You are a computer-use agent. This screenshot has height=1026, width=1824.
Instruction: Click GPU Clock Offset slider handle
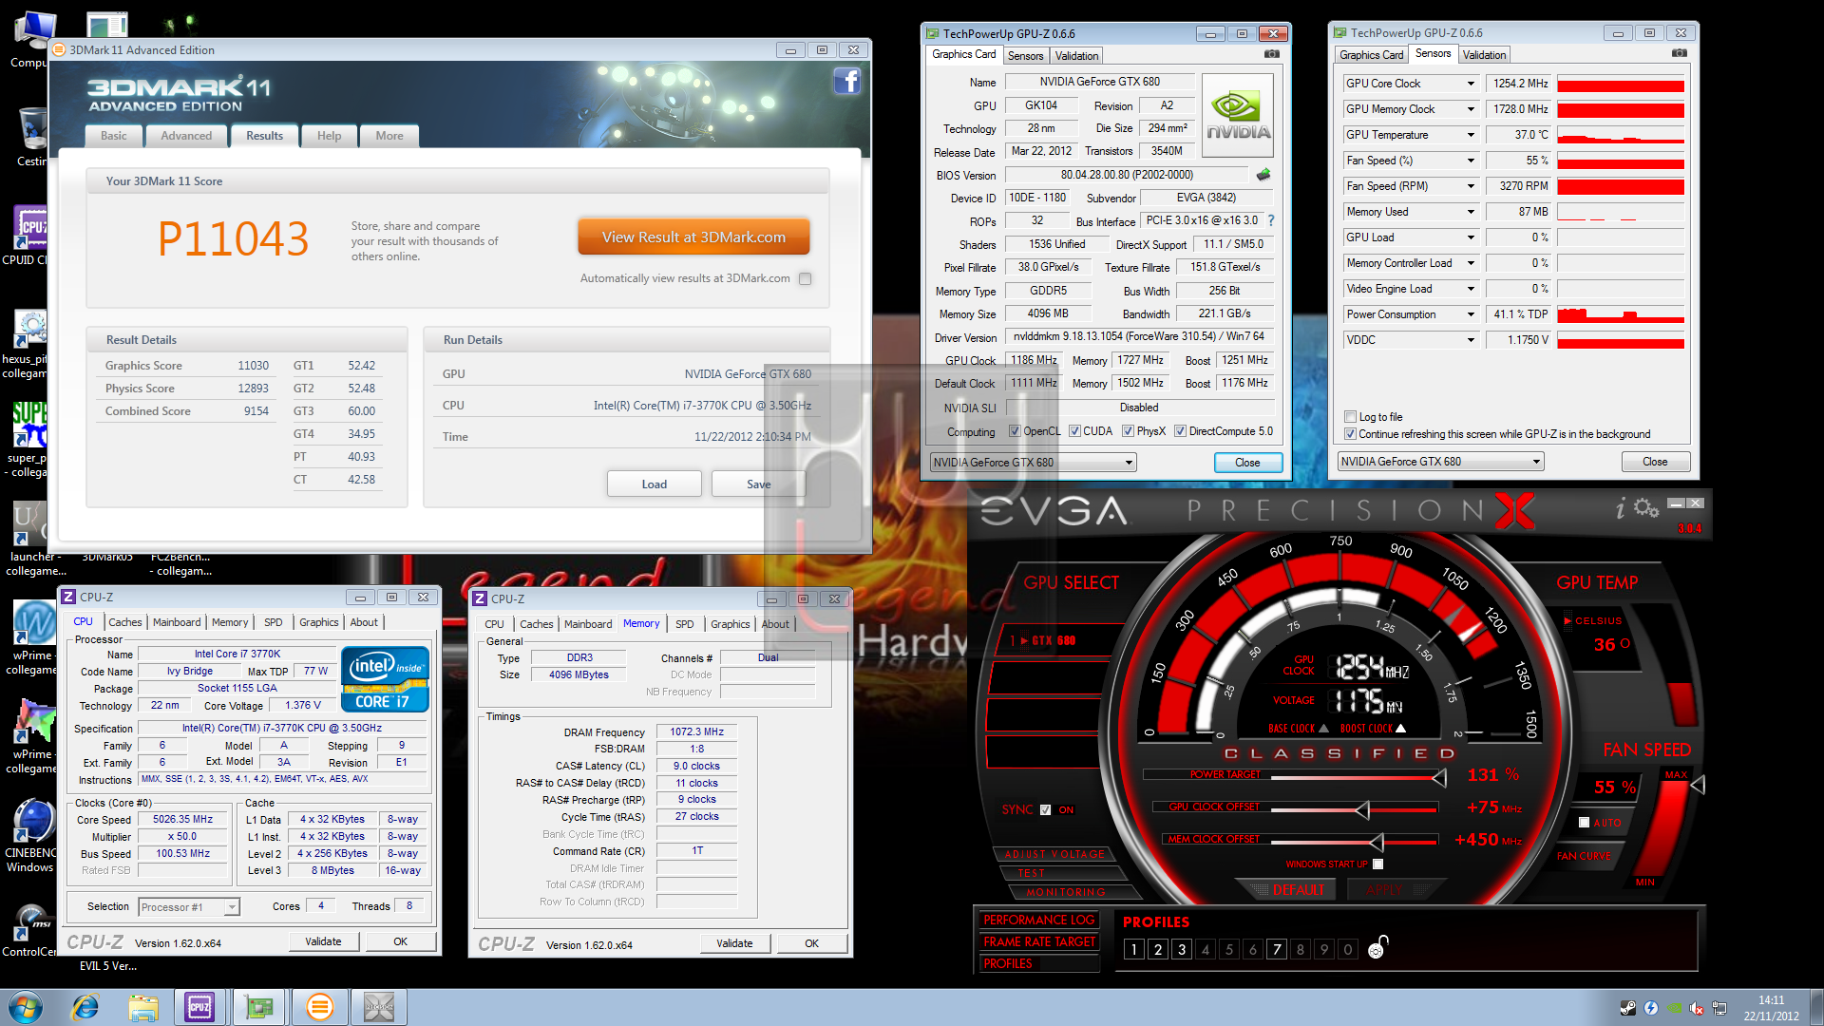[x=1362, y=809]
